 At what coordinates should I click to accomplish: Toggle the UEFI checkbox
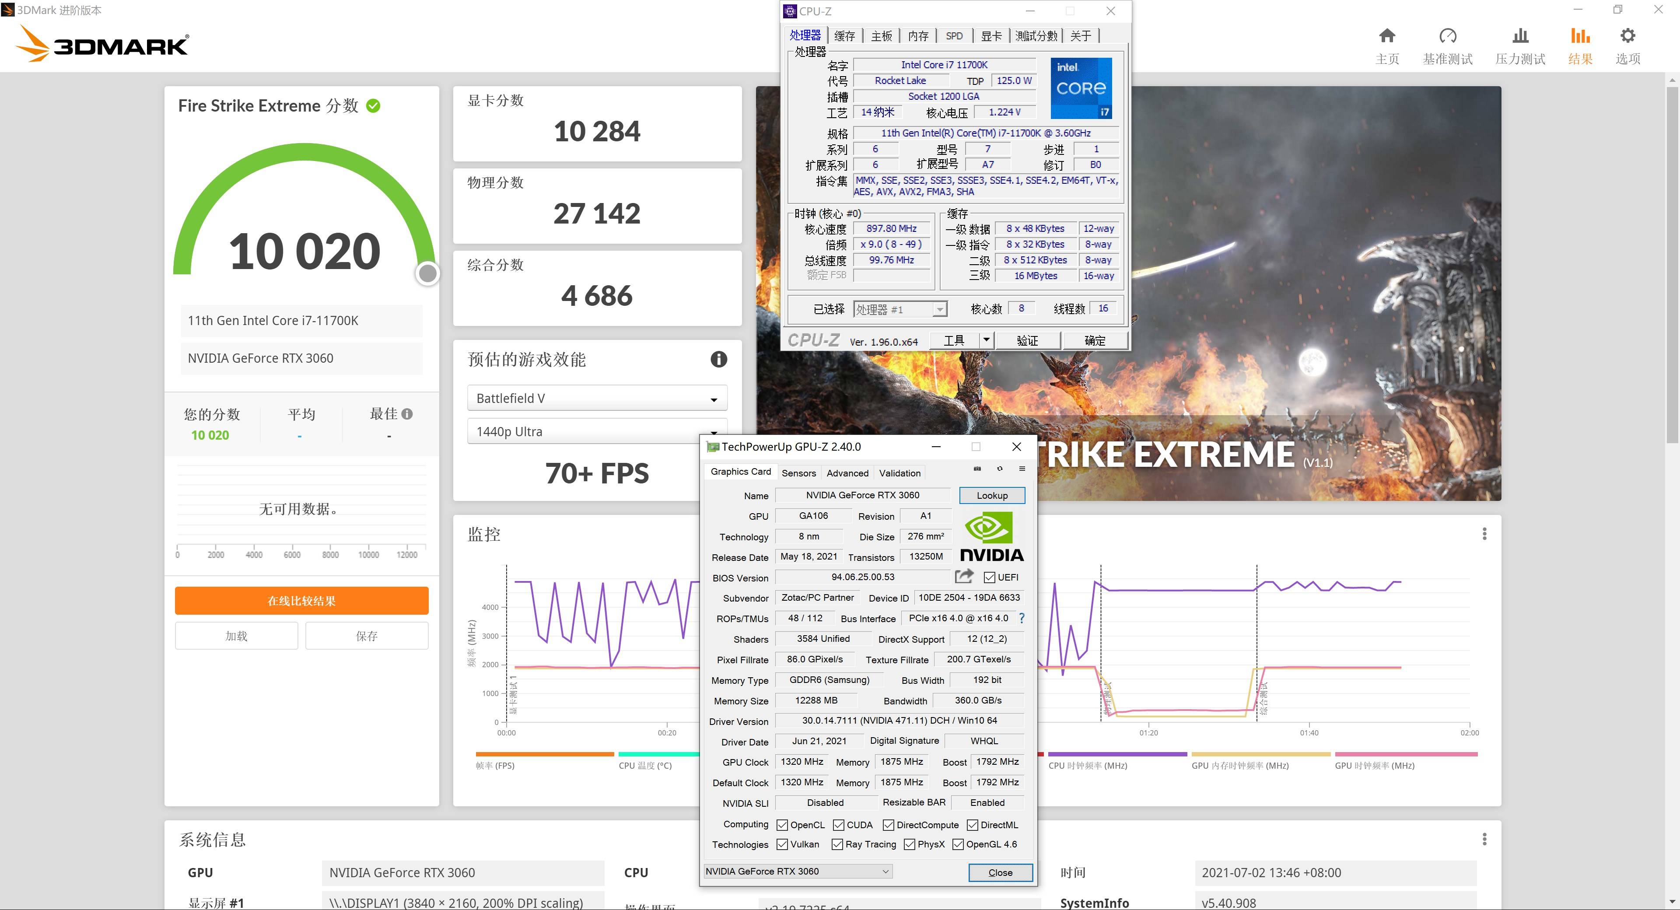click(x=989, y=577)
